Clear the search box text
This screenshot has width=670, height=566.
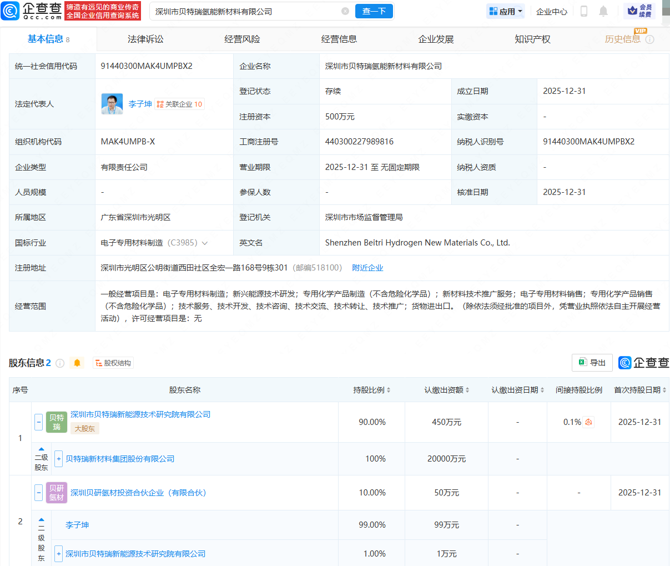(345, 11)
